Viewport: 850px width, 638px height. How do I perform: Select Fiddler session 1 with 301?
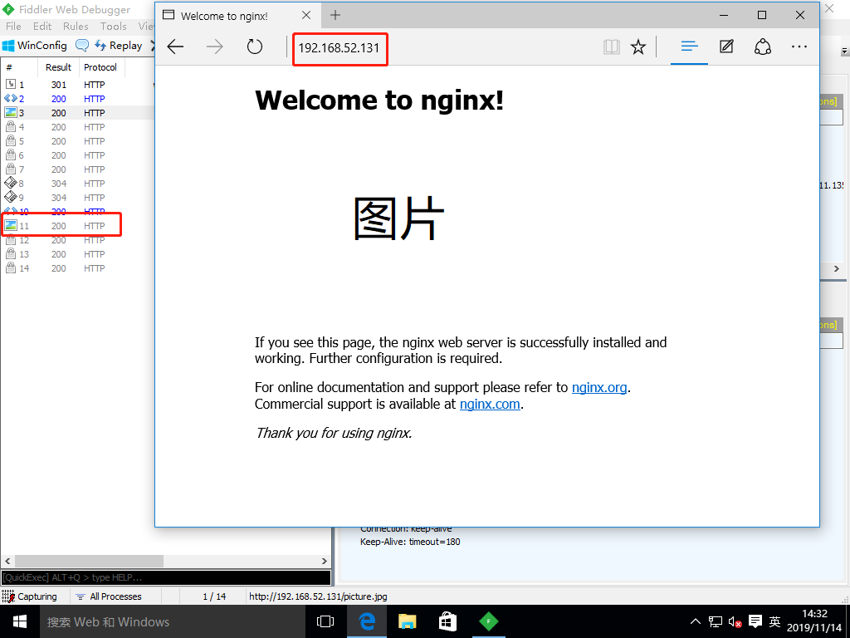(77, 85)
